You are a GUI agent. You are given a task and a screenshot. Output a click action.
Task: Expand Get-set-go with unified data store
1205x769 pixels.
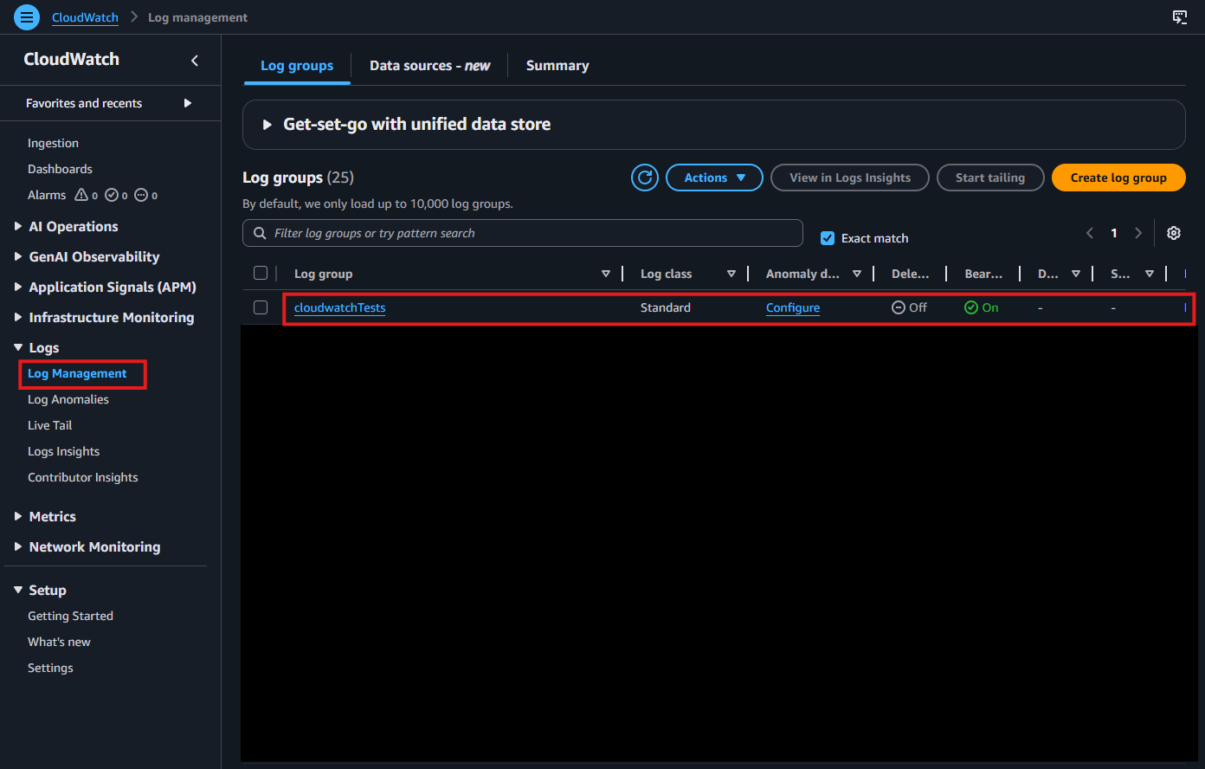point(267,124)
